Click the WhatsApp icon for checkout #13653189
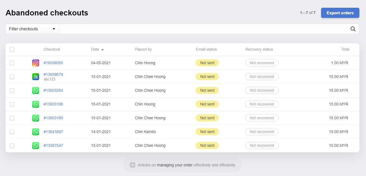366x176 pixels. [36, 118]
